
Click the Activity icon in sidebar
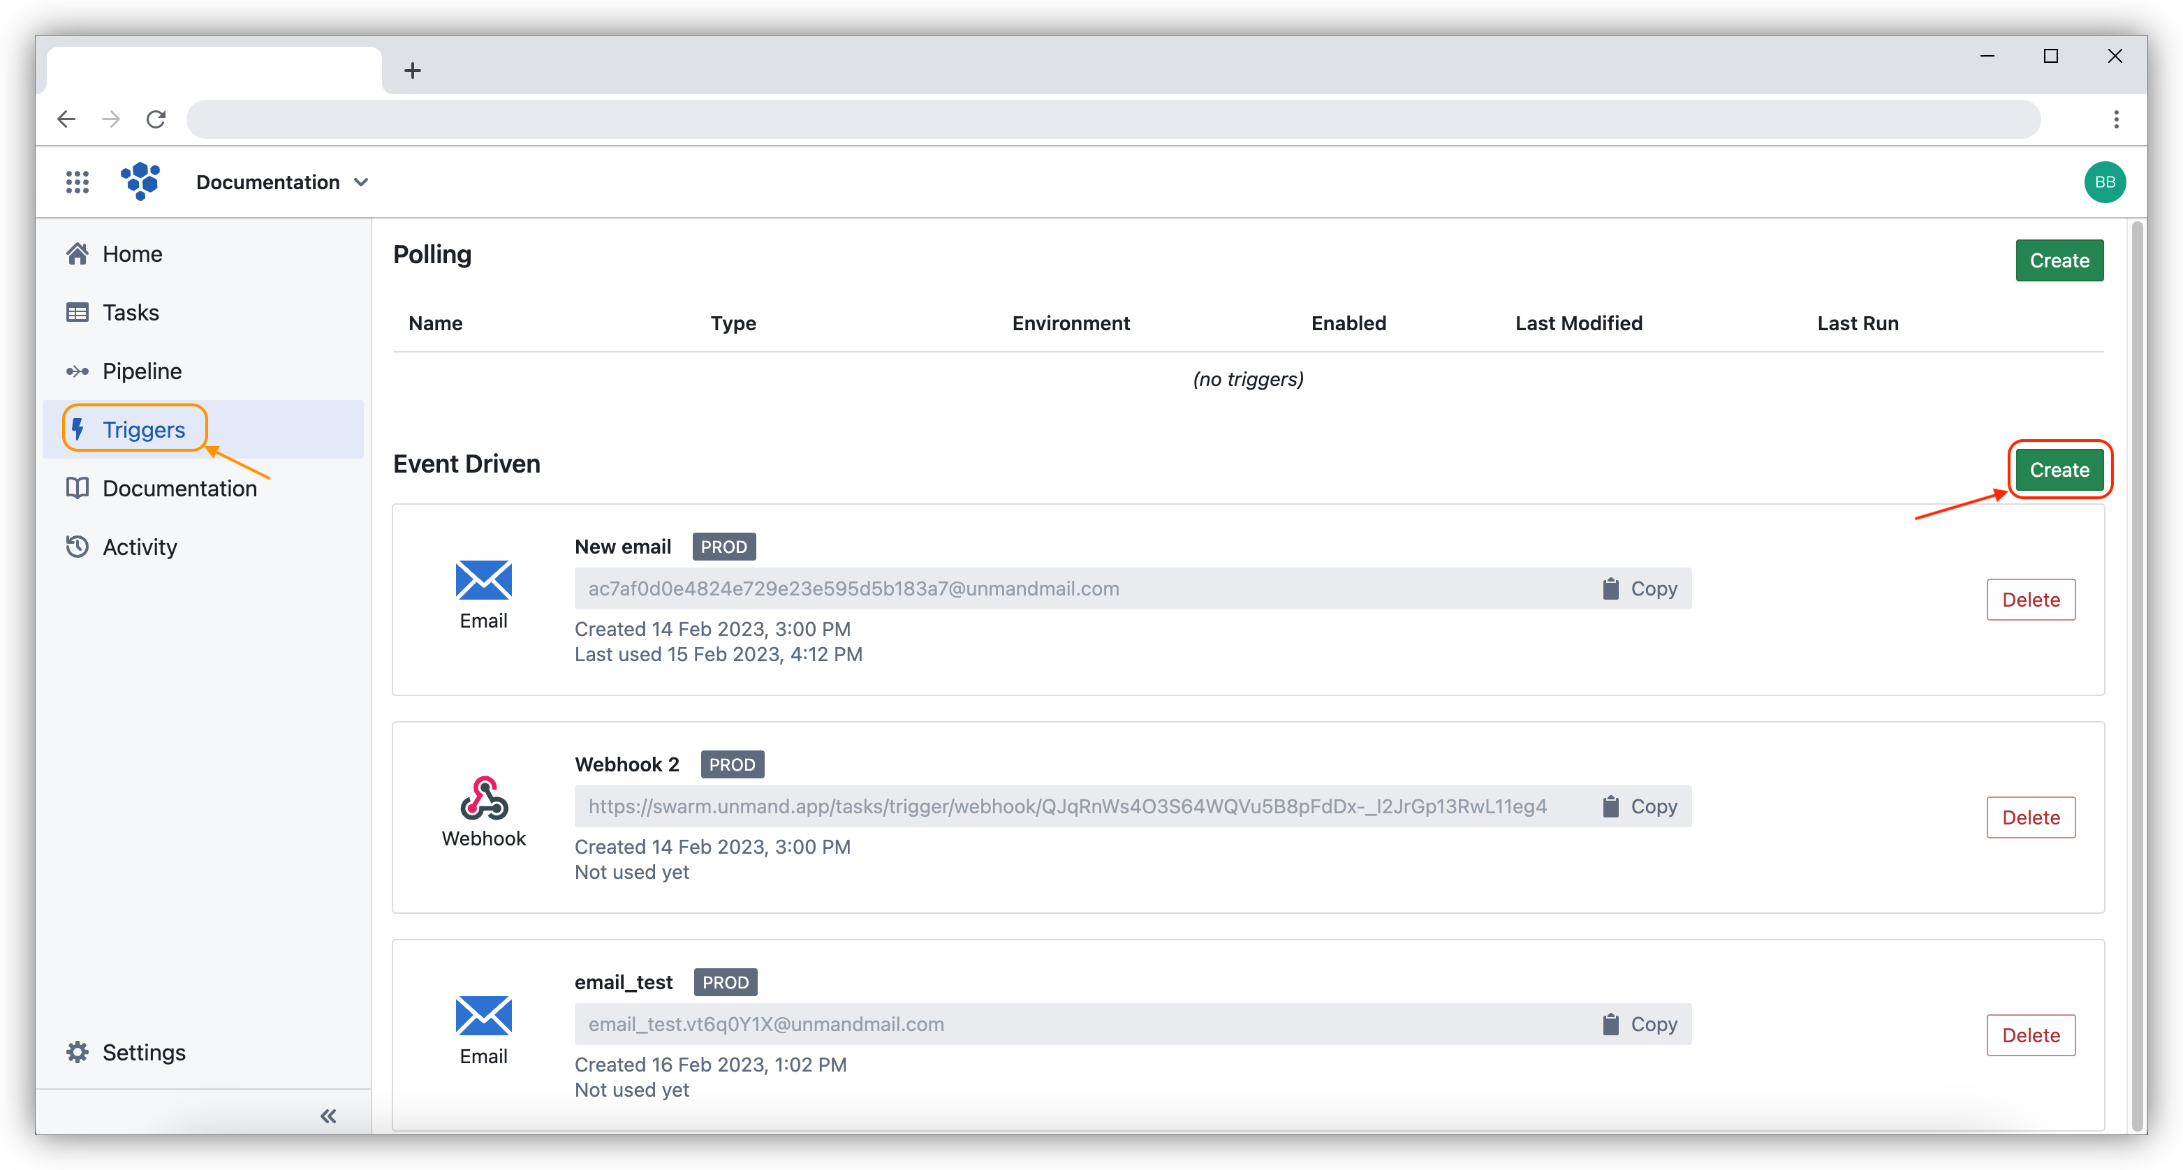coord(78,545)
